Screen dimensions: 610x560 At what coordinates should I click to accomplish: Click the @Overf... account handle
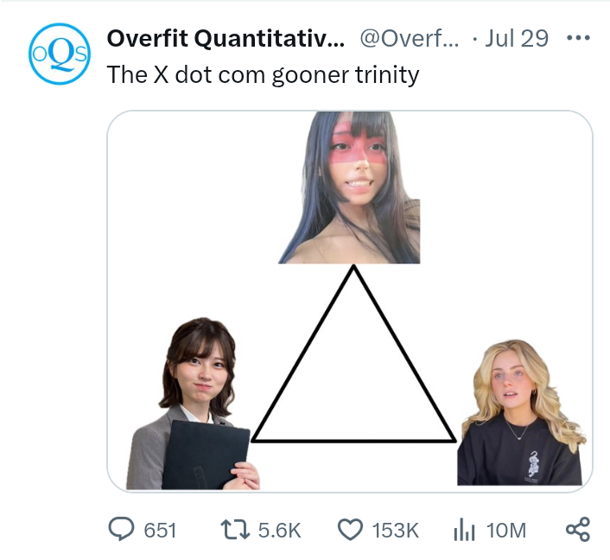click(409, 39)
